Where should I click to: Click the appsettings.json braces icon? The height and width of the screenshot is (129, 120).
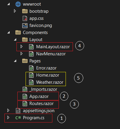(x=18, y=111)
